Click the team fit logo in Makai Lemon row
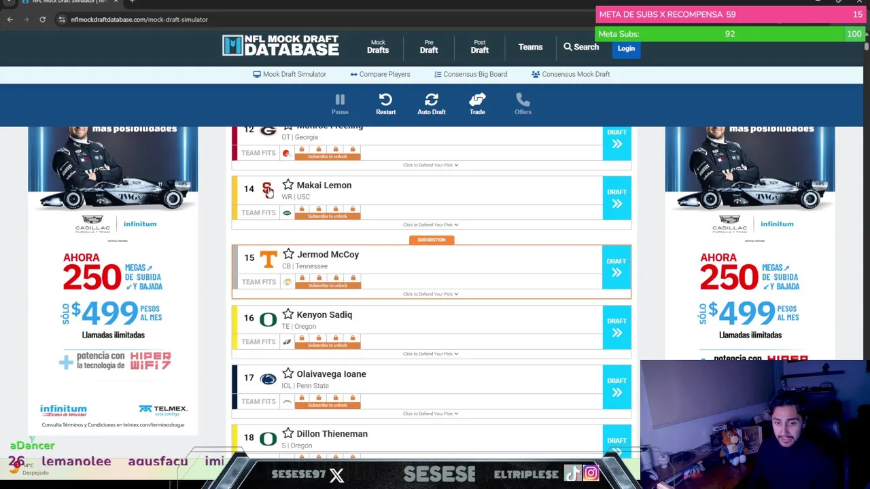This screenshot has width=870, height=489. coord(287,213)
